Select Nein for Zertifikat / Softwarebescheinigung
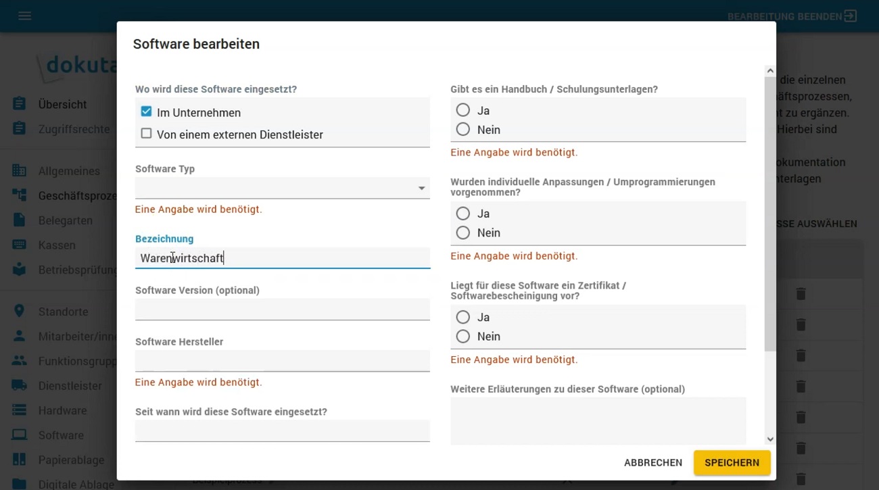Viewport: 879px width, 490px height. (x=462, y=336)
